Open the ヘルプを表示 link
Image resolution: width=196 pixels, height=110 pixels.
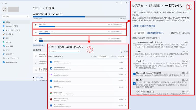click(40, 78)
